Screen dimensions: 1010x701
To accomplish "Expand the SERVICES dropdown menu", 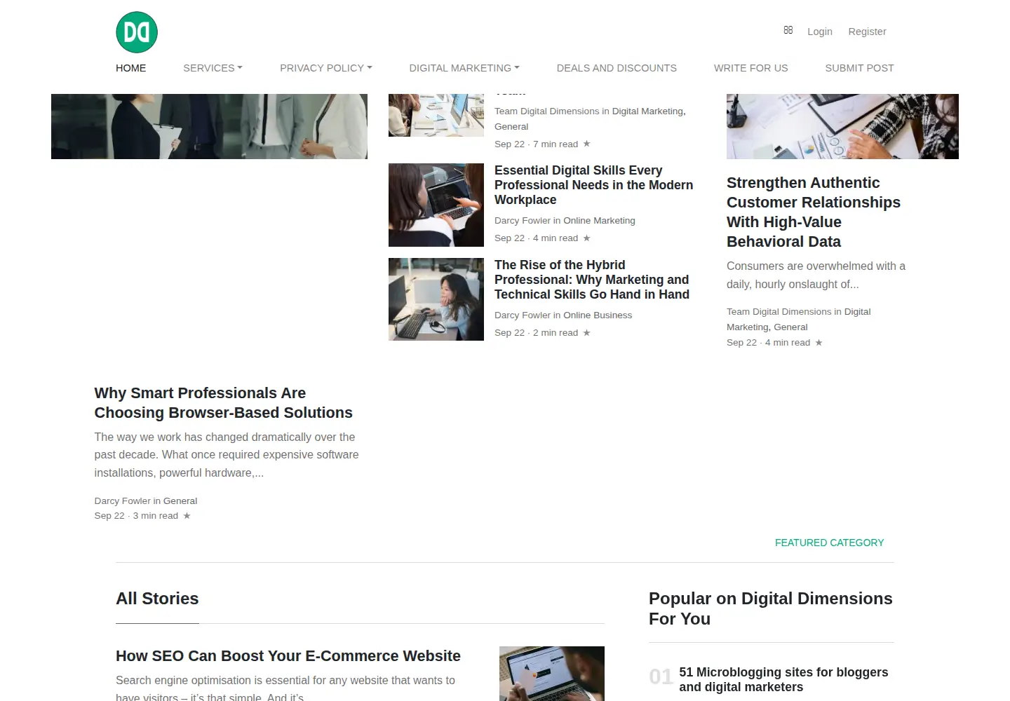I will point(213,68).
